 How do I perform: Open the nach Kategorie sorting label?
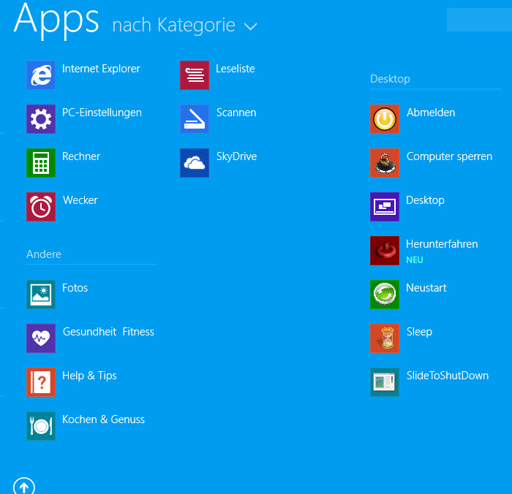pyautogui.click(x=174, y=25)
